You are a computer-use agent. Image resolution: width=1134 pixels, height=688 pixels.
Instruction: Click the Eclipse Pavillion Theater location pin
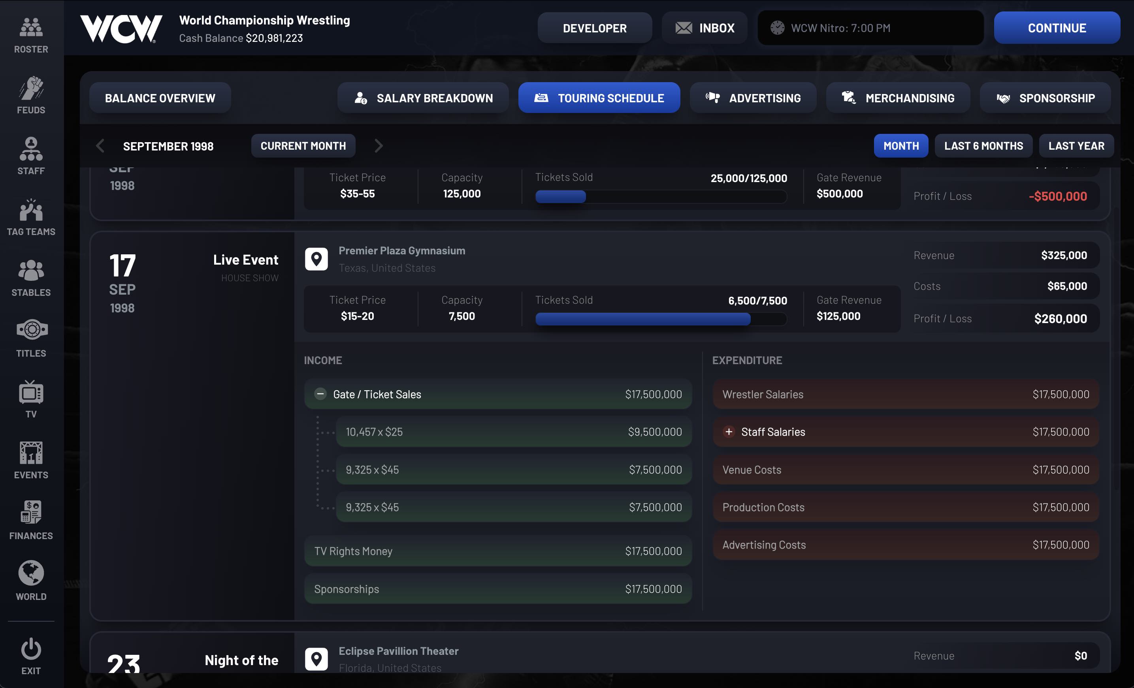tap(316, 659)
